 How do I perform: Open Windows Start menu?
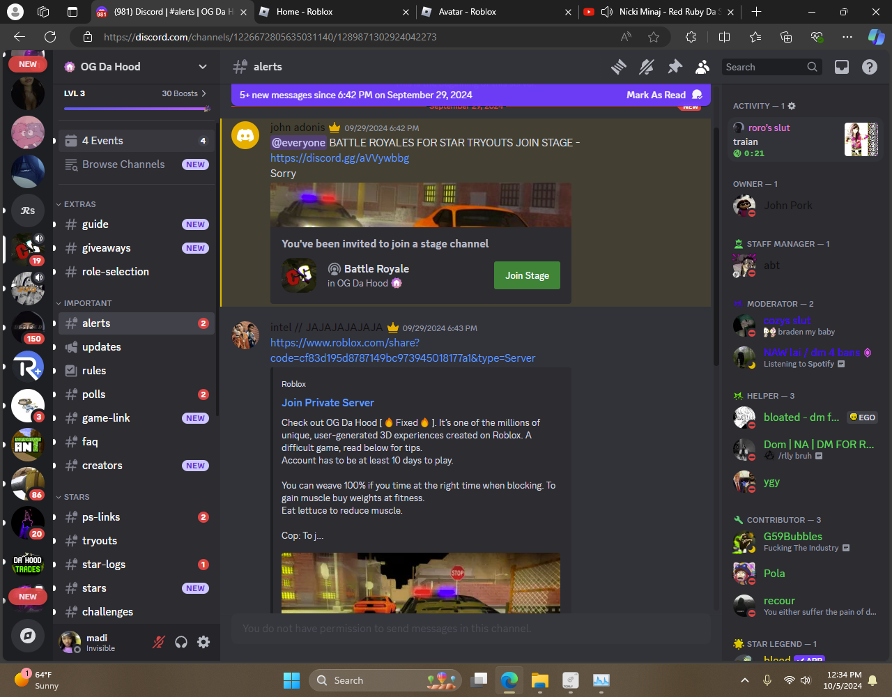(x=291, y=680)
